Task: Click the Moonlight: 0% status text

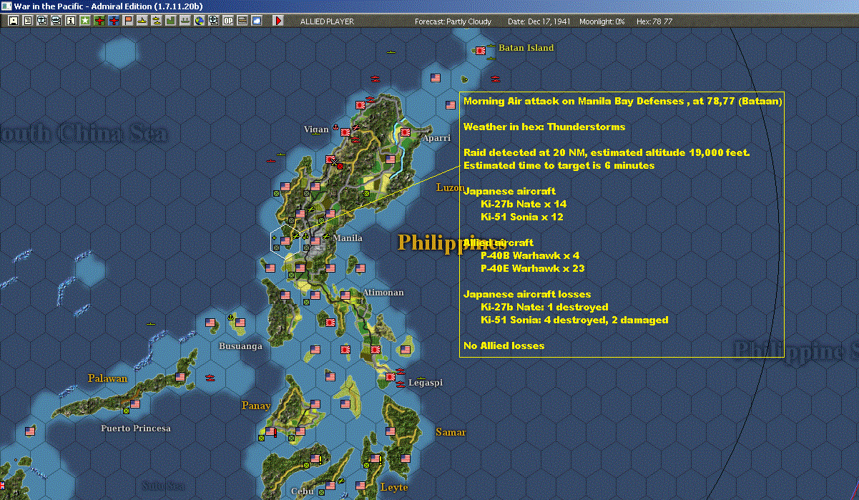Action: 602,21
